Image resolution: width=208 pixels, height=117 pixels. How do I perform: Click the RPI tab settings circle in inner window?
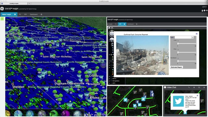pos(124,24)
